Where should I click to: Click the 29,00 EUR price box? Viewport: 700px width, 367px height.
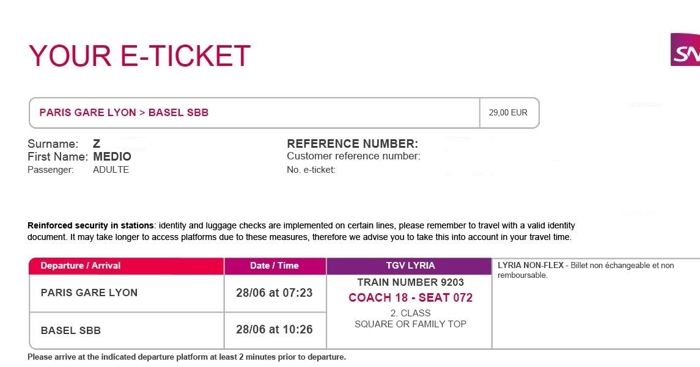508,112
